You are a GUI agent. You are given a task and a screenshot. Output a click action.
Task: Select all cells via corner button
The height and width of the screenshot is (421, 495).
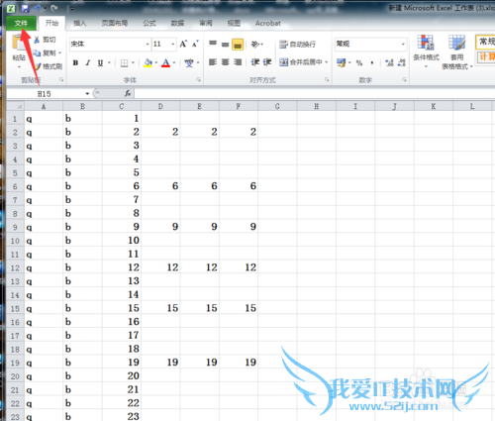tap(15, 106)
